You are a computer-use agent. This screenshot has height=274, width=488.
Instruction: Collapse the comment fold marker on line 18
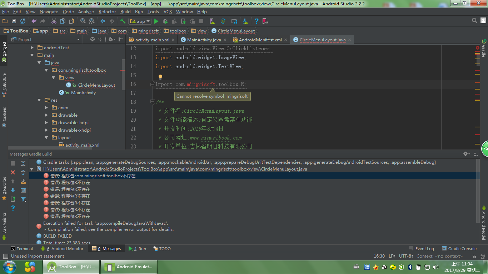pyautogui.click(x=153, y=102)
